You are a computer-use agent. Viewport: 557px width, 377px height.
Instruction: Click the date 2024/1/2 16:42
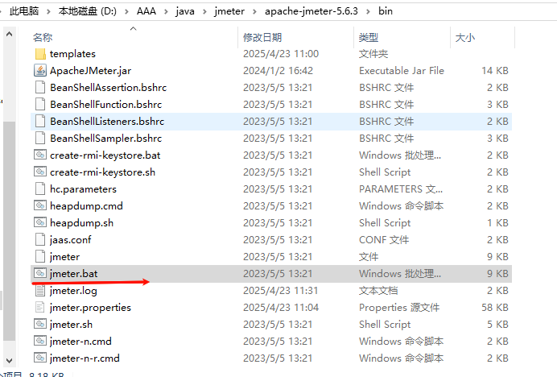click(278, 70)
